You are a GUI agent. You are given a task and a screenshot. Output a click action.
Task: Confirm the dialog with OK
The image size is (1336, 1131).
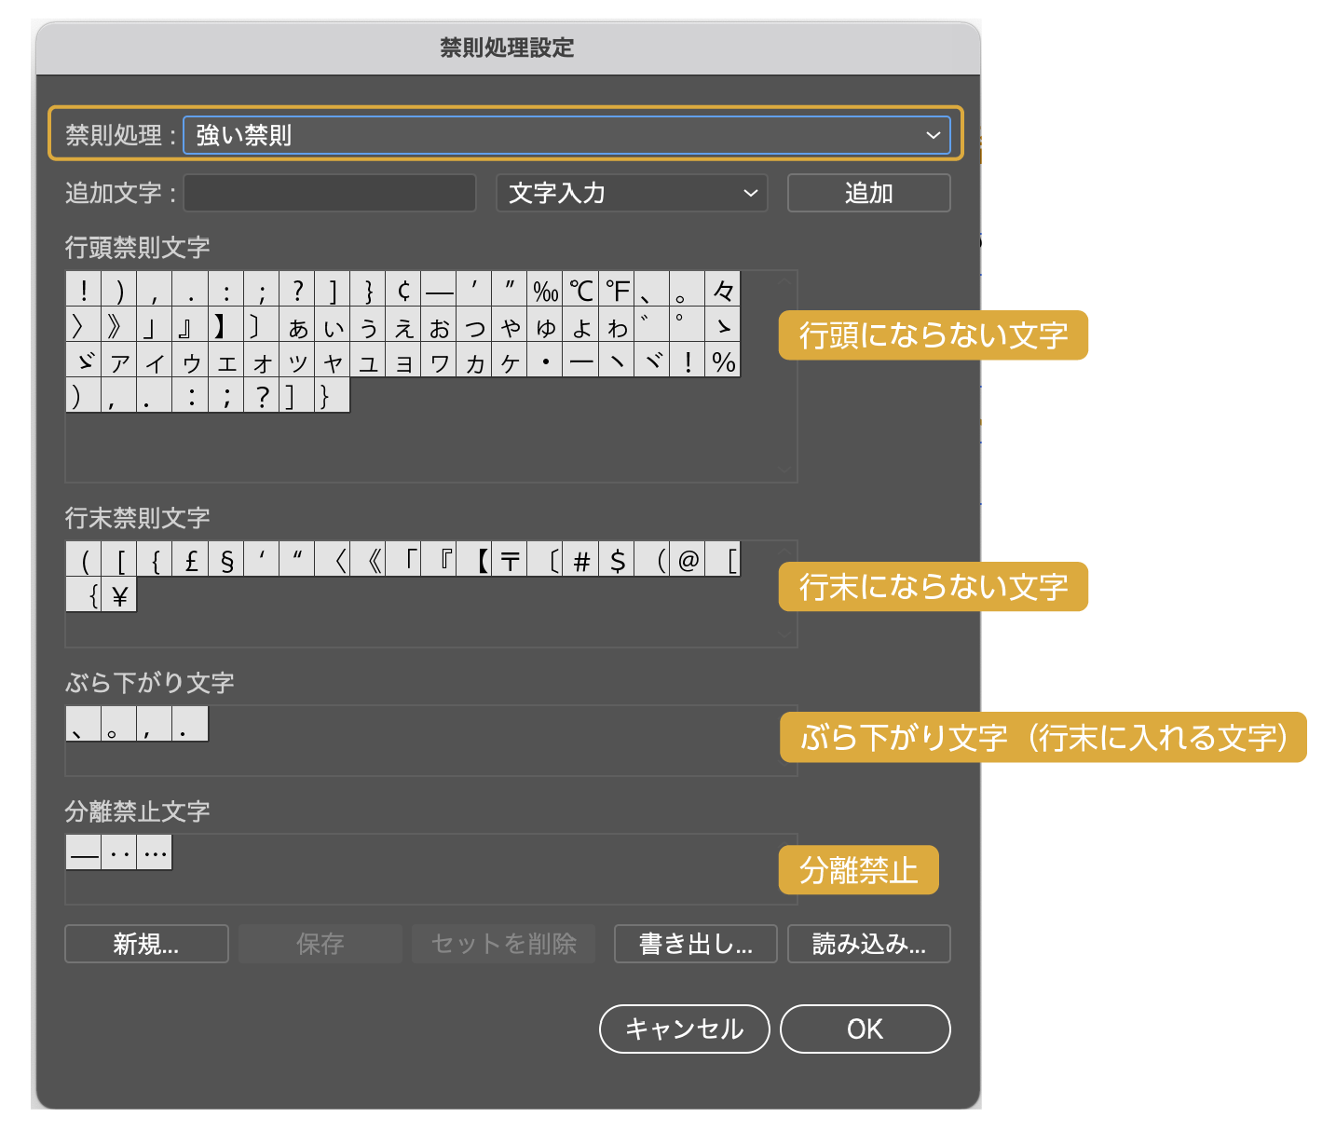(x=865, y=1029)
